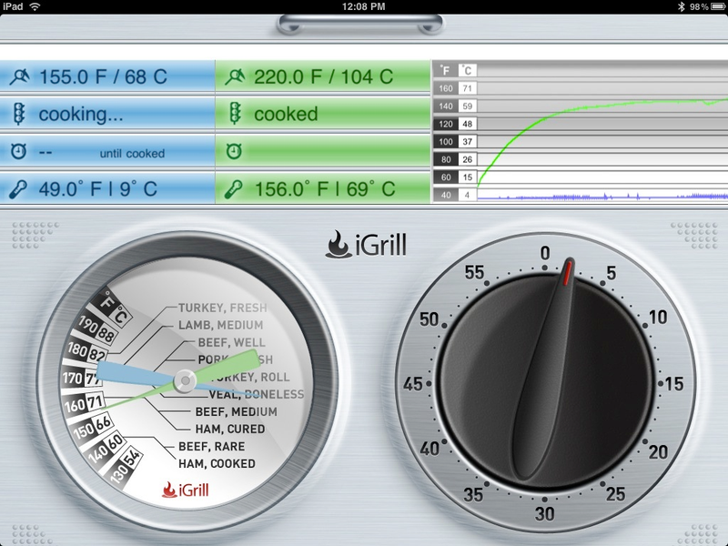Tap the 12:08 PM clock in status bar

[x=363, y=6]
